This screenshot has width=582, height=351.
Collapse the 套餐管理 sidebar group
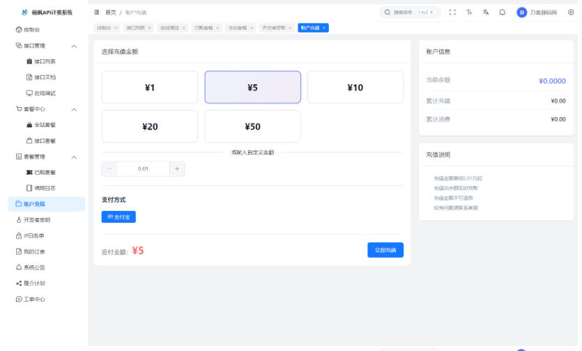74,157
